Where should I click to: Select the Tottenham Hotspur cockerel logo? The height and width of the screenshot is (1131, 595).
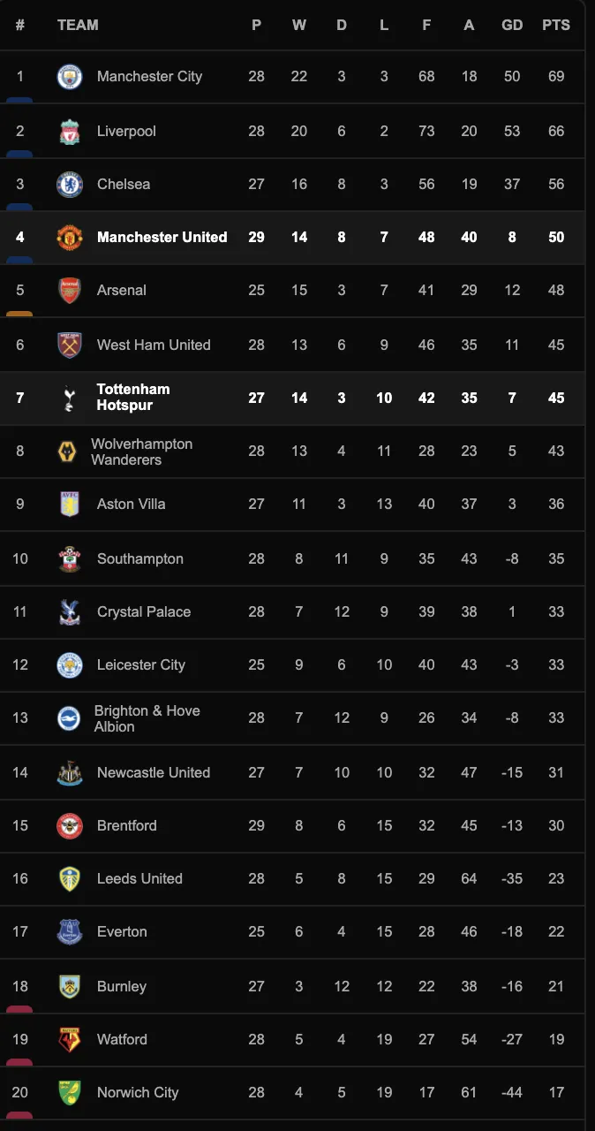coord(70,398)
